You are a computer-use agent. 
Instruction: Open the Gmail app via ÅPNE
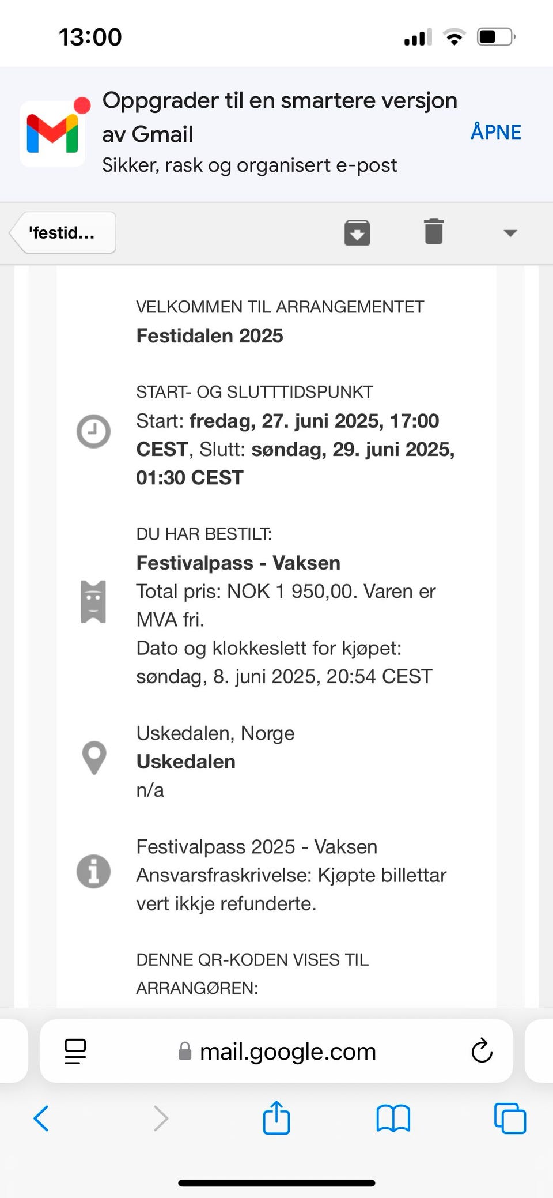[x=496, y=132]
